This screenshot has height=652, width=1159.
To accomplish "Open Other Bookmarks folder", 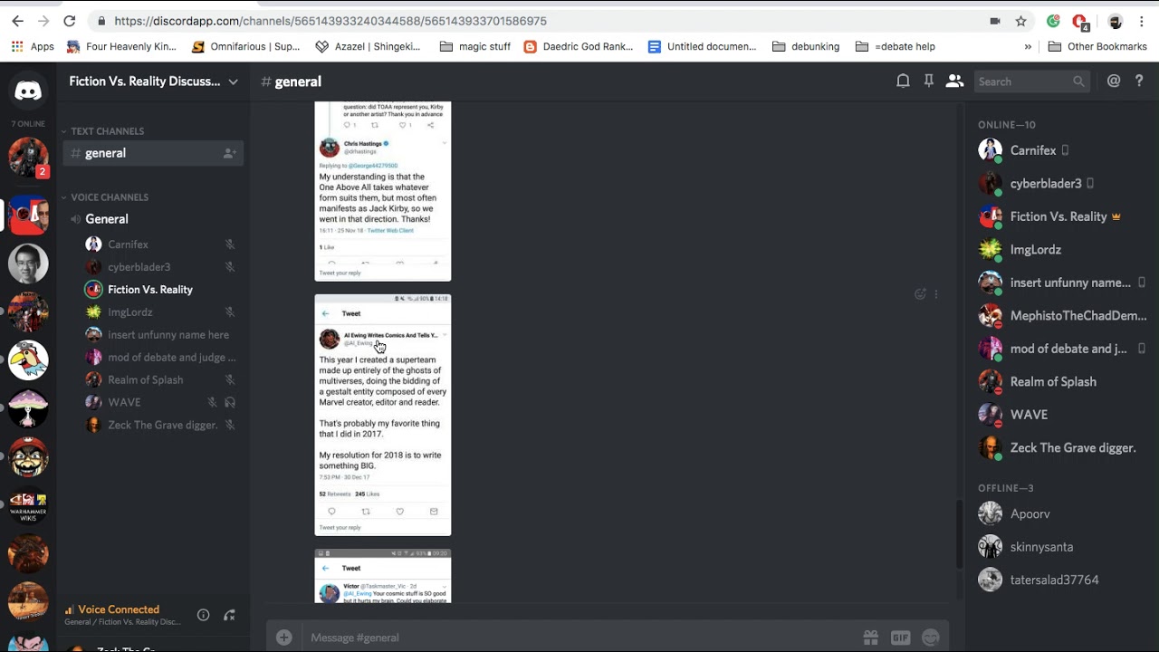I will click(x=1097, y=46).
